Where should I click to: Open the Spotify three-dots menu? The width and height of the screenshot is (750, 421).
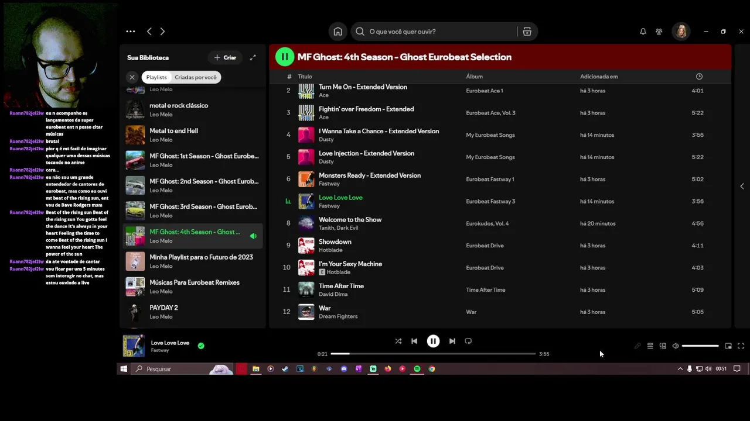click(131, 32)
